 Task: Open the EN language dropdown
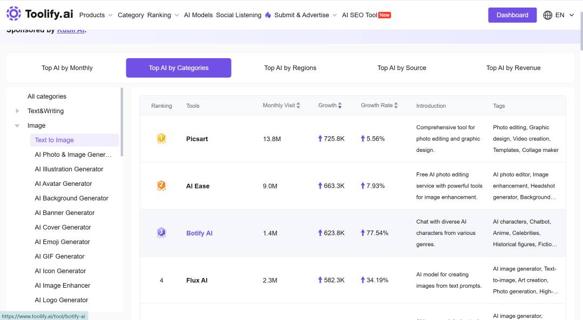click(x=565, y=15)
